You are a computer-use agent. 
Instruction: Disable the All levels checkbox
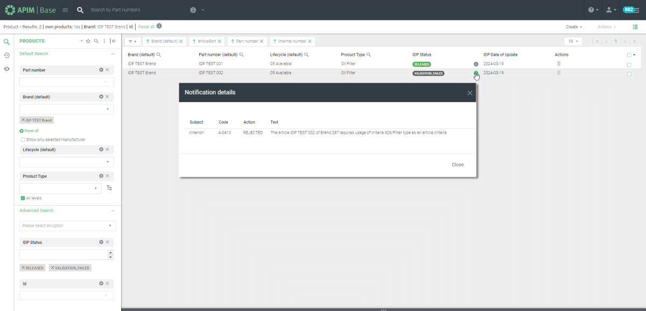click(x=23, y=198)
